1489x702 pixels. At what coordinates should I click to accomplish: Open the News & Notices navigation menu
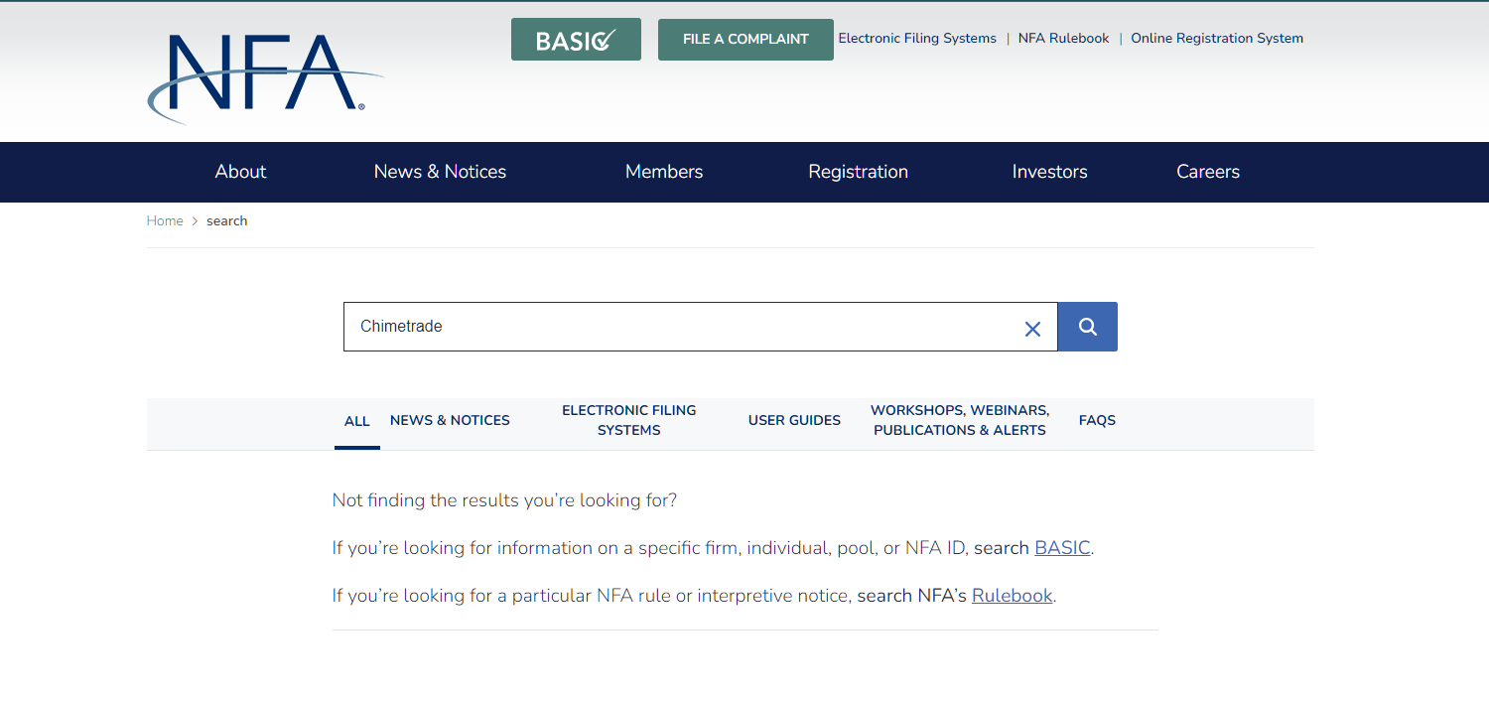click(x=440, y=172)
